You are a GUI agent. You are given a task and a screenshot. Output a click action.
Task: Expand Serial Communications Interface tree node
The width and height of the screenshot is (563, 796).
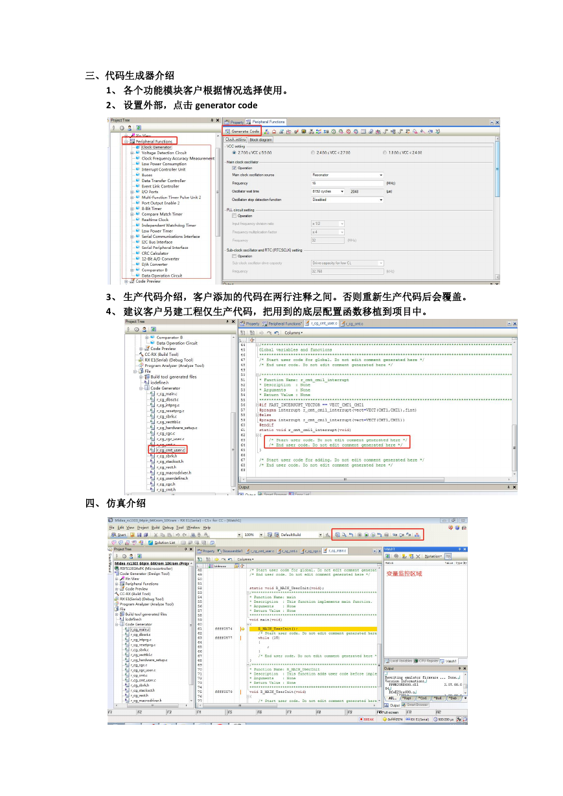[x=132, y=237]
